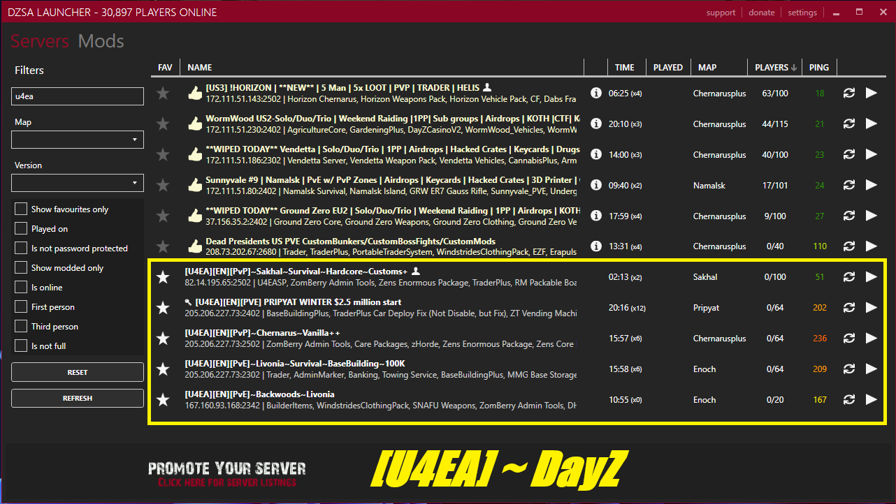The height and width of the screenshot is (504, 896).
Task: Tick the Is not password protected checkbox
Action: [x=21, y=249]
